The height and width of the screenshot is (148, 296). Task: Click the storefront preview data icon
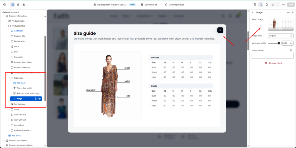tap(255, 5)
